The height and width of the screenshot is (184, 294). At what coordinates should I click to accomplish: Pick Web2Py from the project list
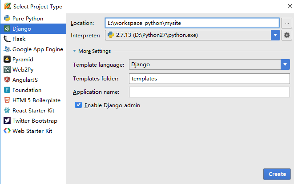coord(33,69)
